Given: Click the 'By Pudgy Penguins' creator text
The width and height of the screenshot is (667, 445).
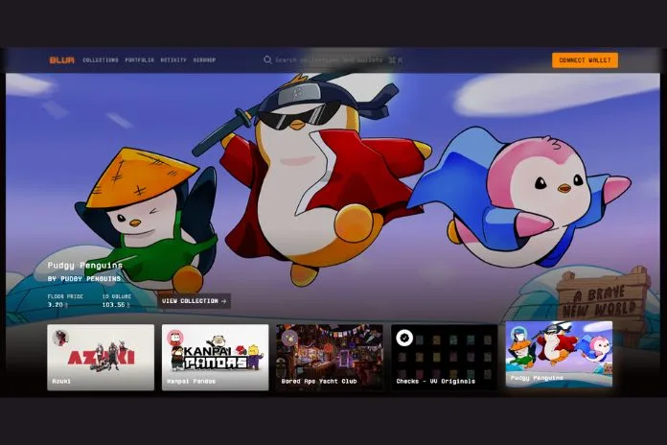Looking at the screenshot, I should (x=84, y=279).
